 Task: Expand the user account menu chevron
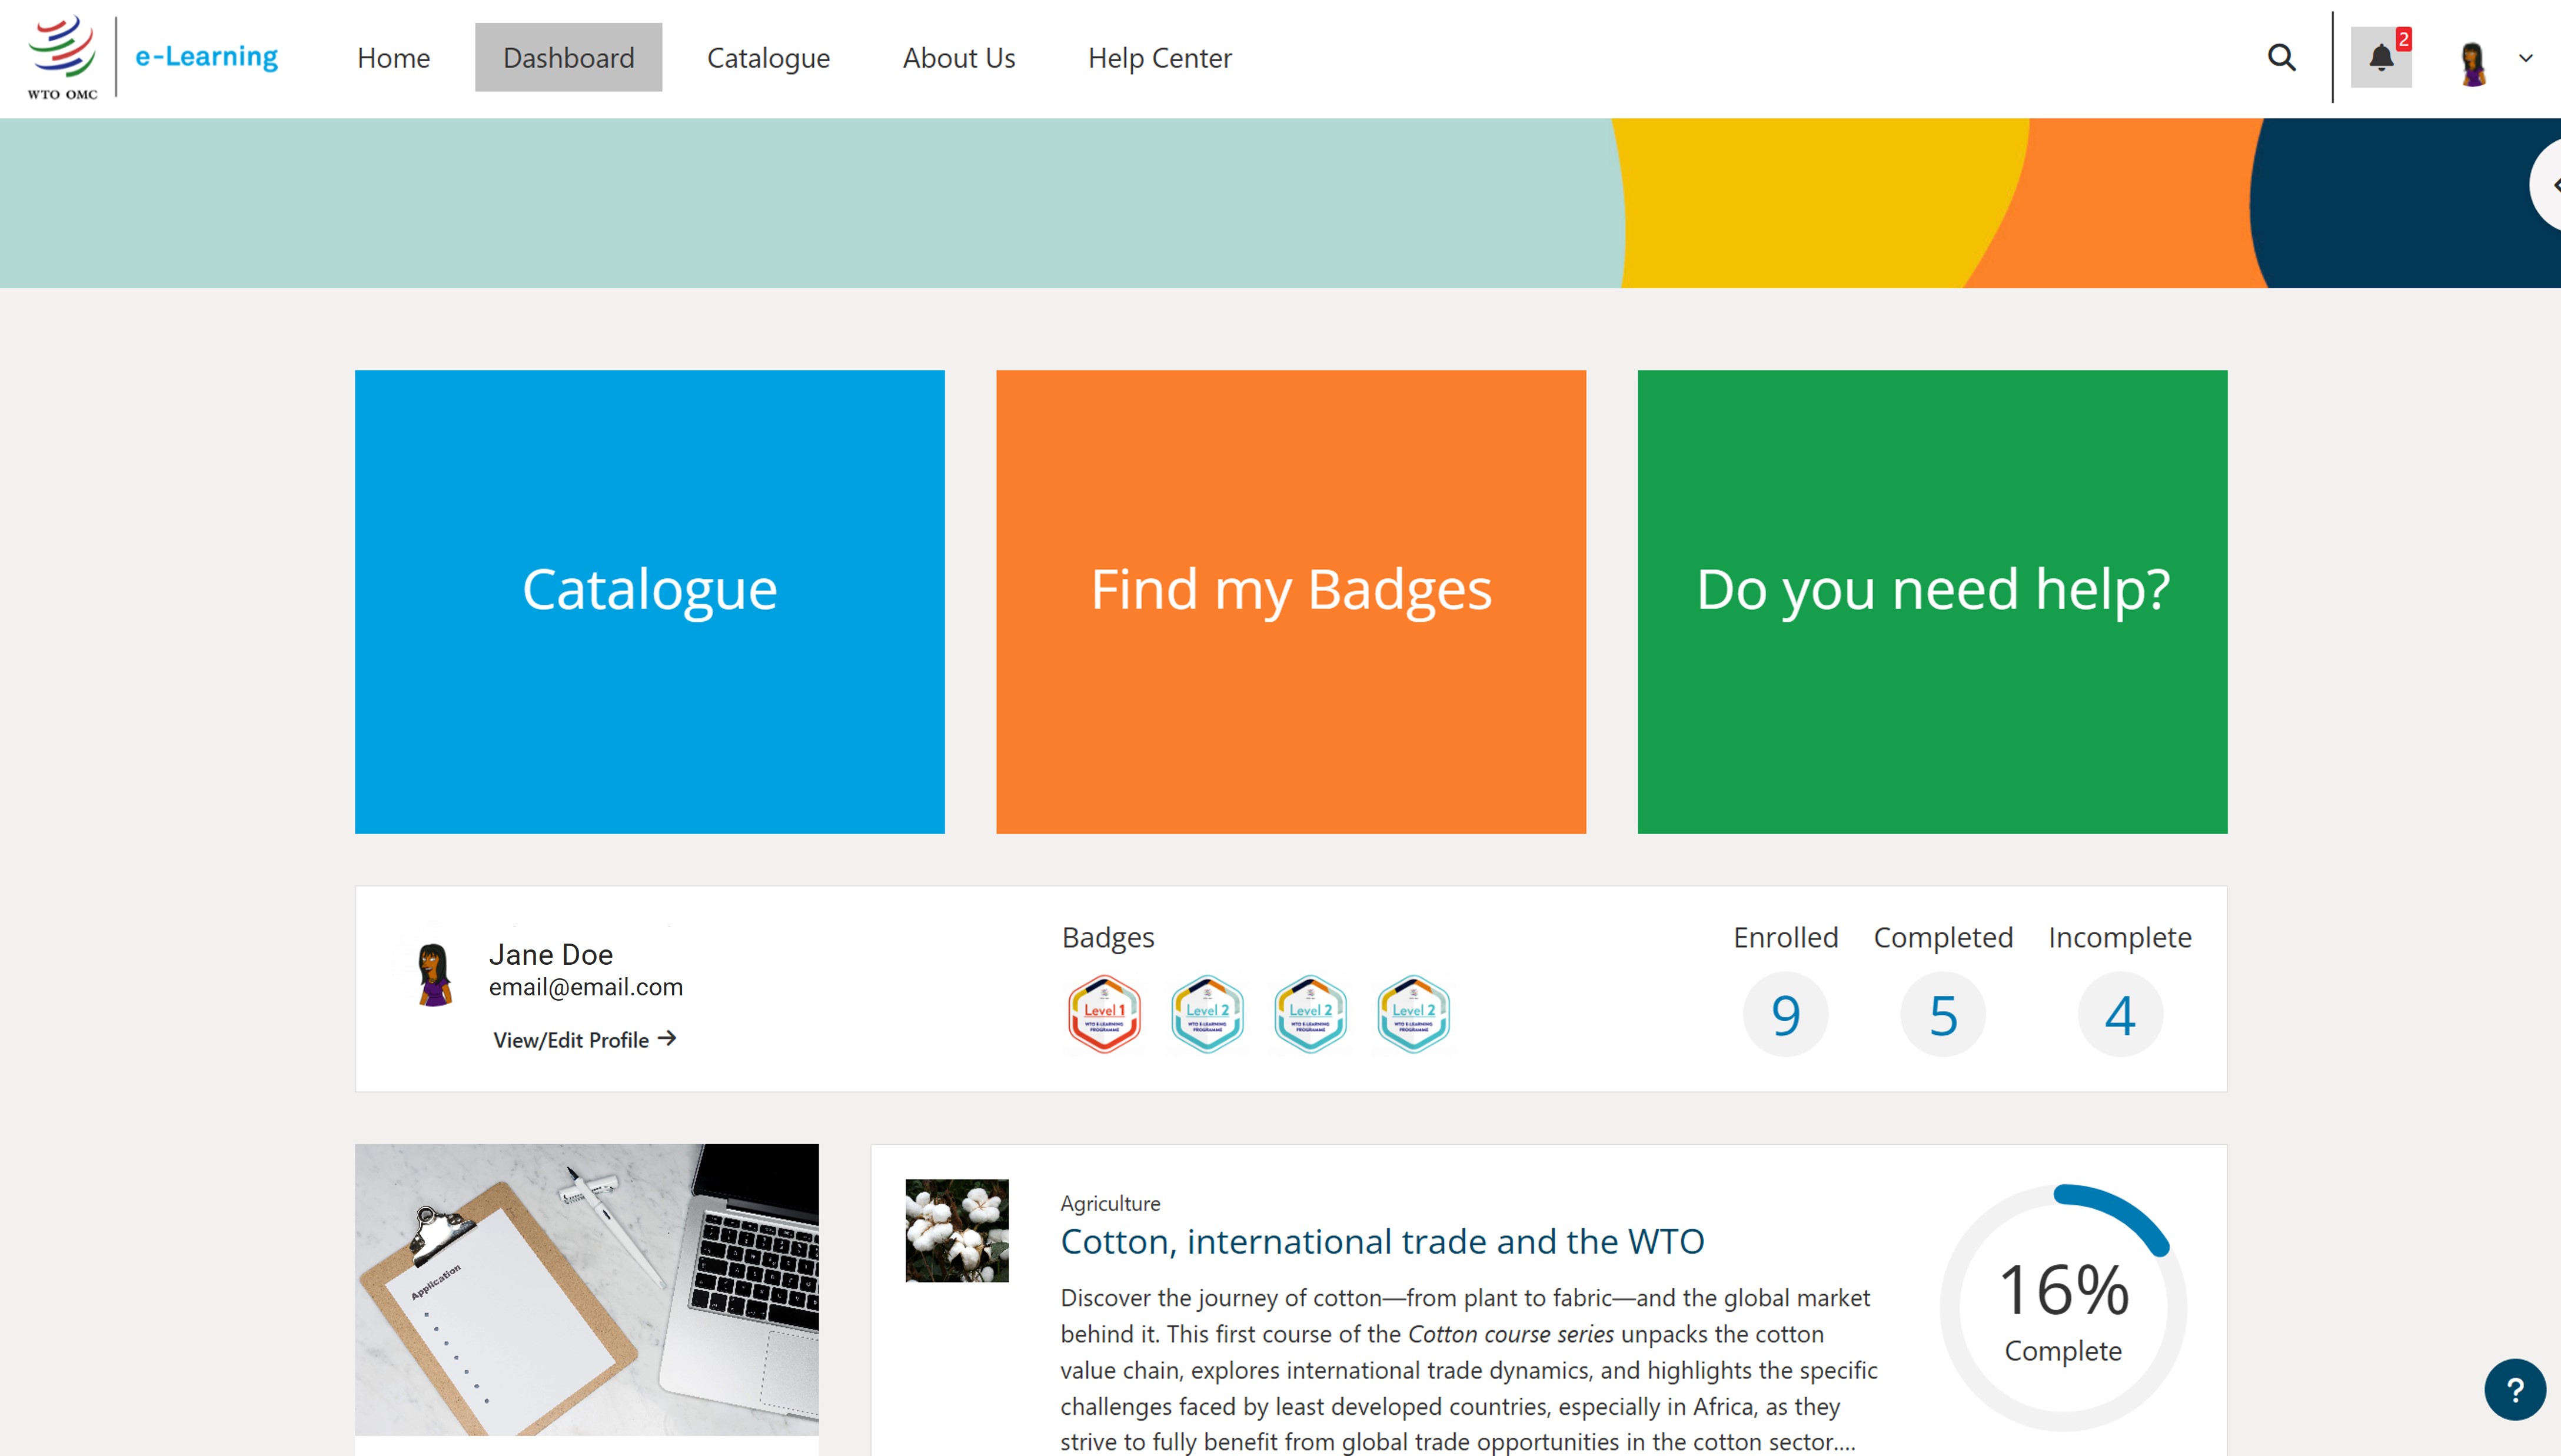tap(2526, 58)
